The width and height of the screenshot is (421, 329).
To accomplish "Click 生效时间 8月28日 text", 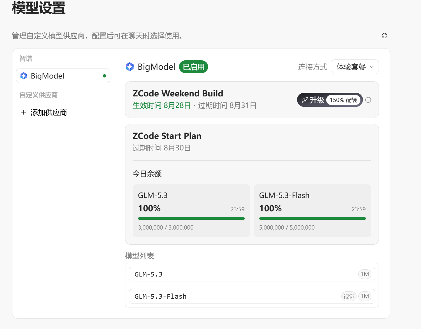I will tap(161, 106).
